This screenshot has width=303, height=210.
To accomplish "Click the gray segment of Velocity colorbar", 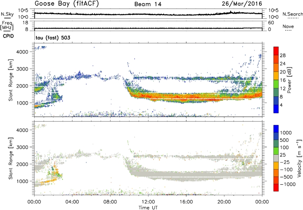I will 276,158.
